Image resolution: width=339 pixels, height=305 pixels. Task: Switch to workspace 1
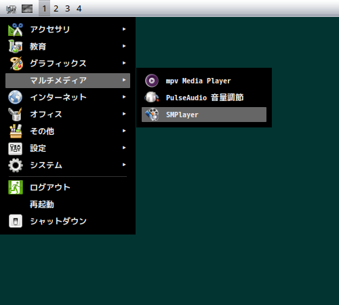44,9
